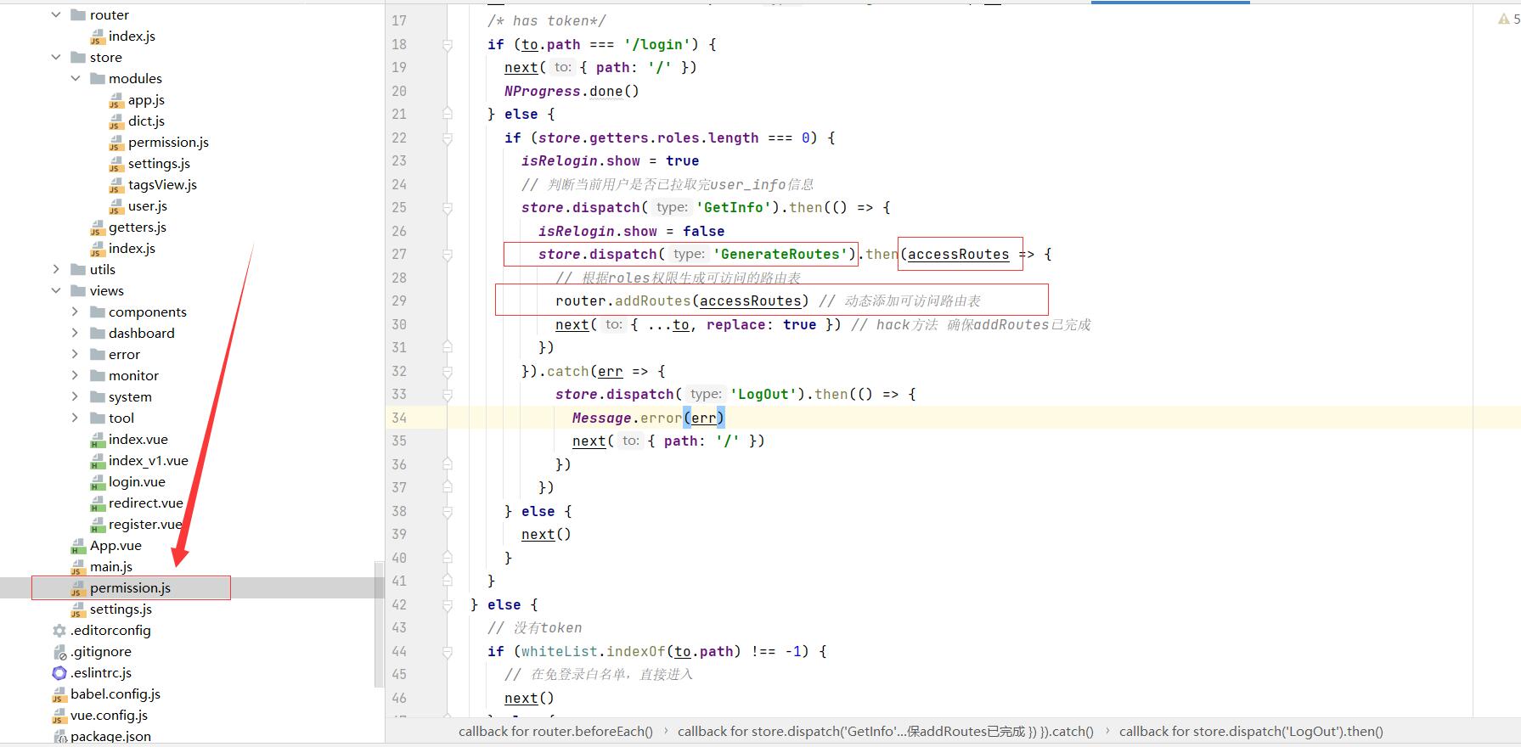The width and height of the screenshot is (1521, 747).
Task: Click vue.config.js file icon
Action: pos(59,716)
